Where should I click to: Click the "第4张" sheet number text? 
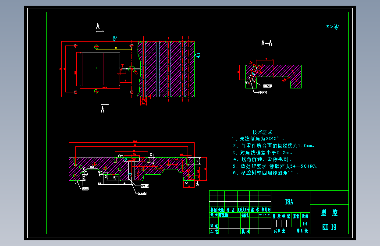[302, 231]
